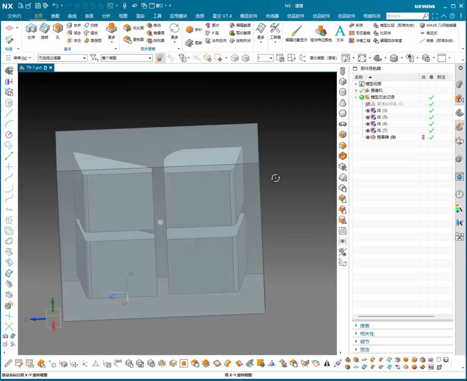Click the 合并 (Unite) button
Viewport: 467px width, 381px height.
click(74, 25)
